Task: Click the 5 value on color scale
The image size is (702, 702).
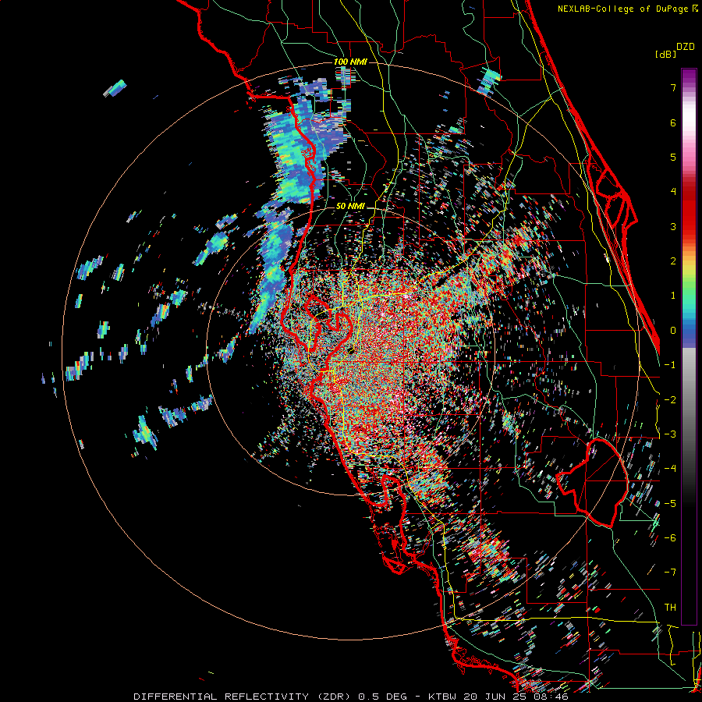Action: click(x=673, y=157)
